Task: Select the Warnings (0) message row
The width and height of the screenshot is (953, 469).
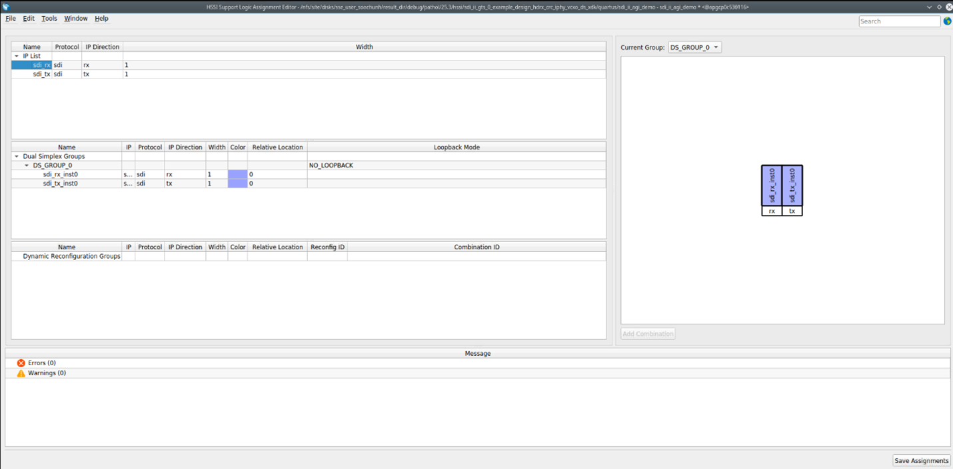Action: click(x=477, y=373)
